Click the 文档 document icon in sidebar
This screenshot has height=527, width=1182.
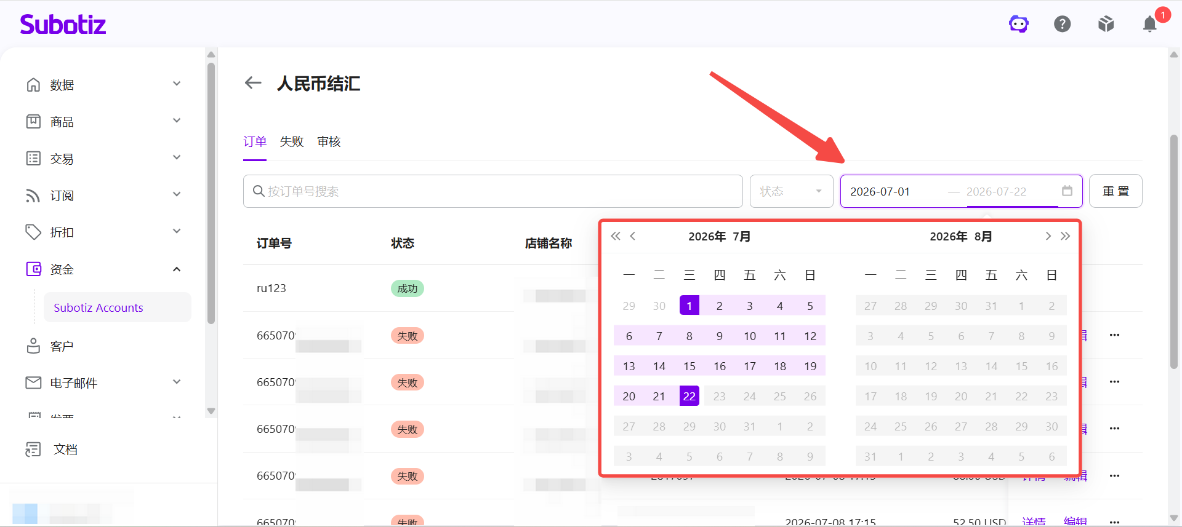33,450
